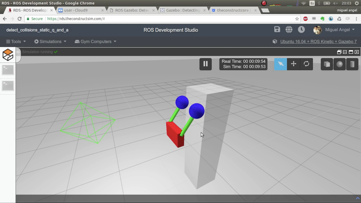Insert a box shape

tap(327, 64)
